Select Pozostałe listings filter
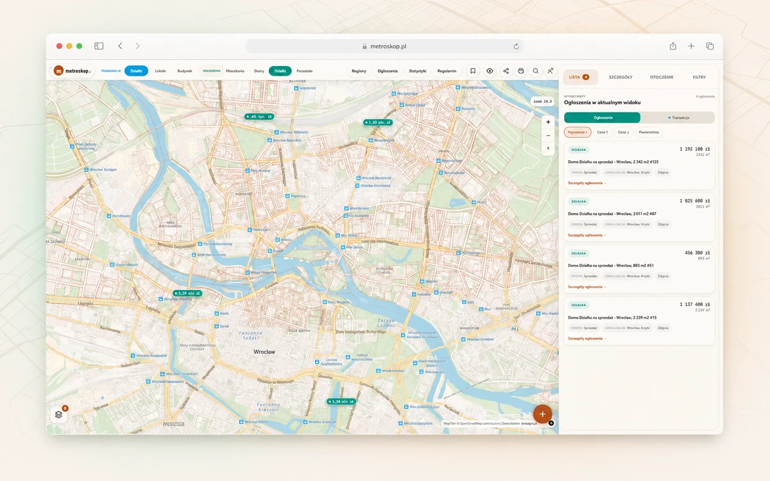 tap(305, 71)
